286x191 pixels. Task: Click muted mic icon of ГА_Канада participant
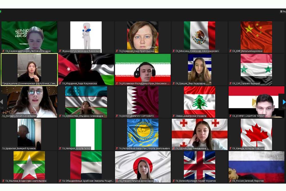230,148
